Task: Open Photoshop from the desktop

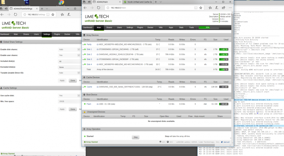Action: [x=27, y=2]
